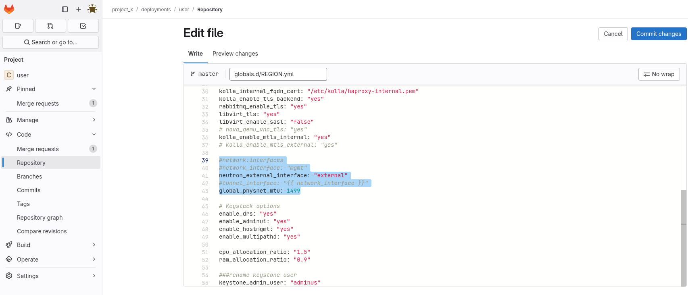Open assigned issues icon shortcut

(18, 26)
